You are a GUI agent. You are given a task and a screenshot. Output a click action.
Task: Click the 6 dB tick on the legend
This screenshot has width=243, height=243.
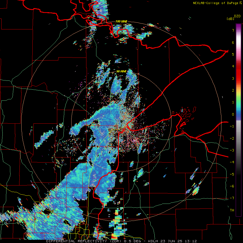[x=233, y=42]
